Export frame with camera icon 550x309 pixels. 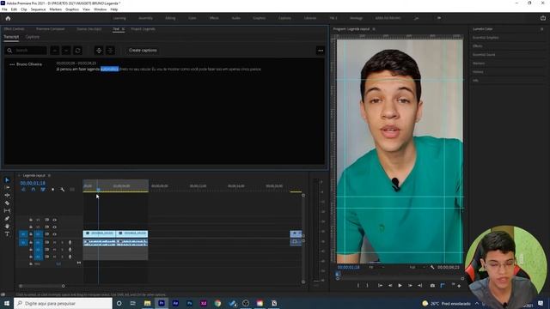coord(432,286)
